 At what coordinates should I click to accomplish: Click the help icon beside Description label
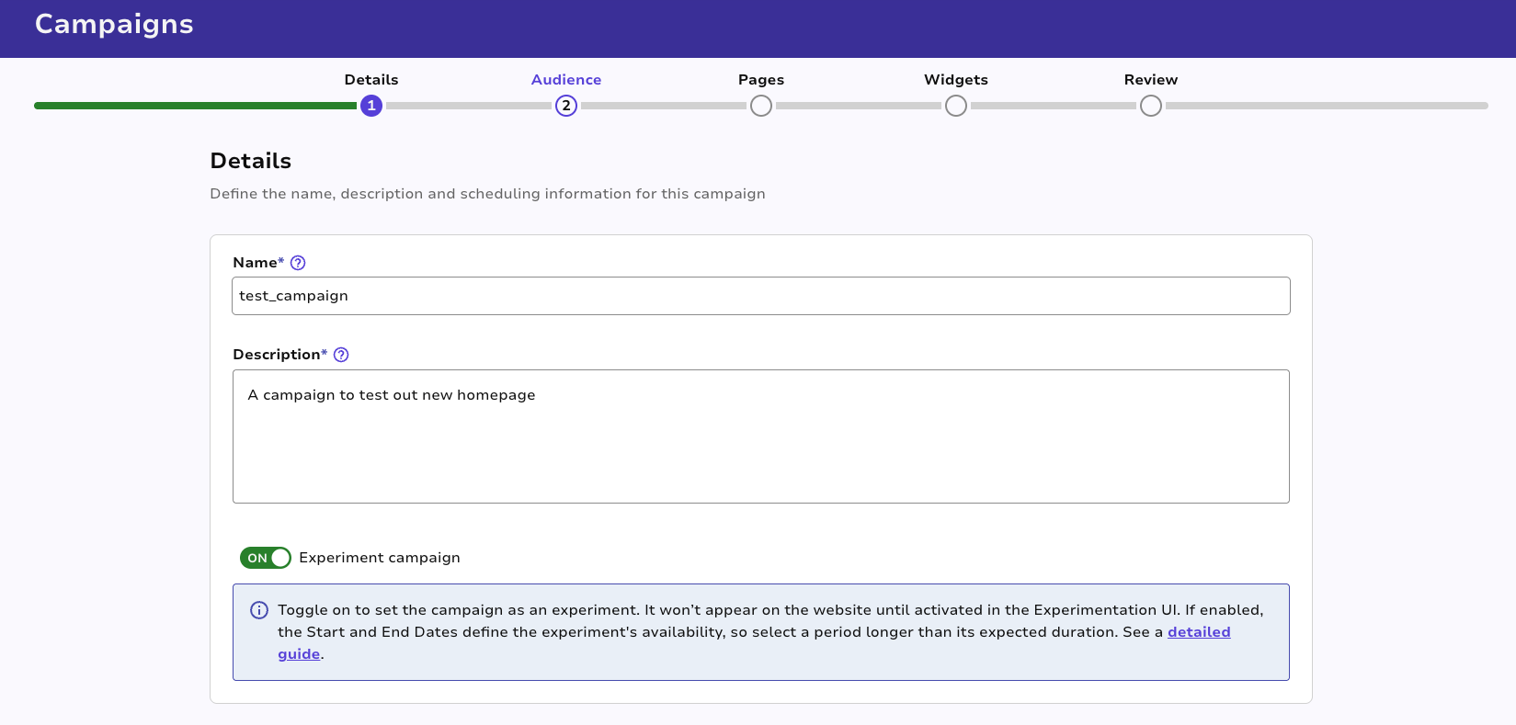point(341,355)
